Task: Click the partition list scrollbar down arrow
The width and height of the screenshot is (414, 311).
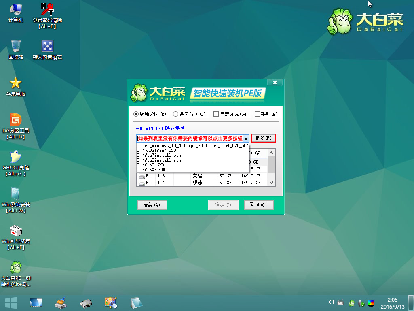Action: click(x=272, y=183)
